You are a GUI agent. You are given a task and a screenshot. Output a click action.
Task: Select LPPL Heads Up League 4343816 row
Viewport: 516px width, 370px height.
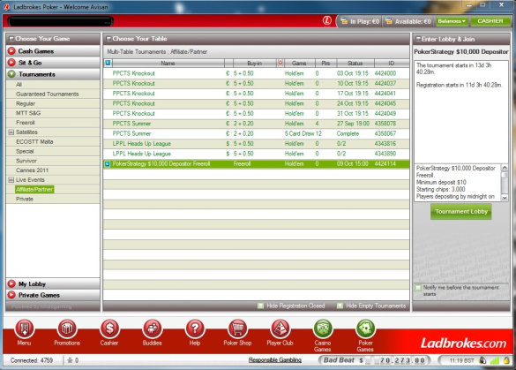pos(257,144)
